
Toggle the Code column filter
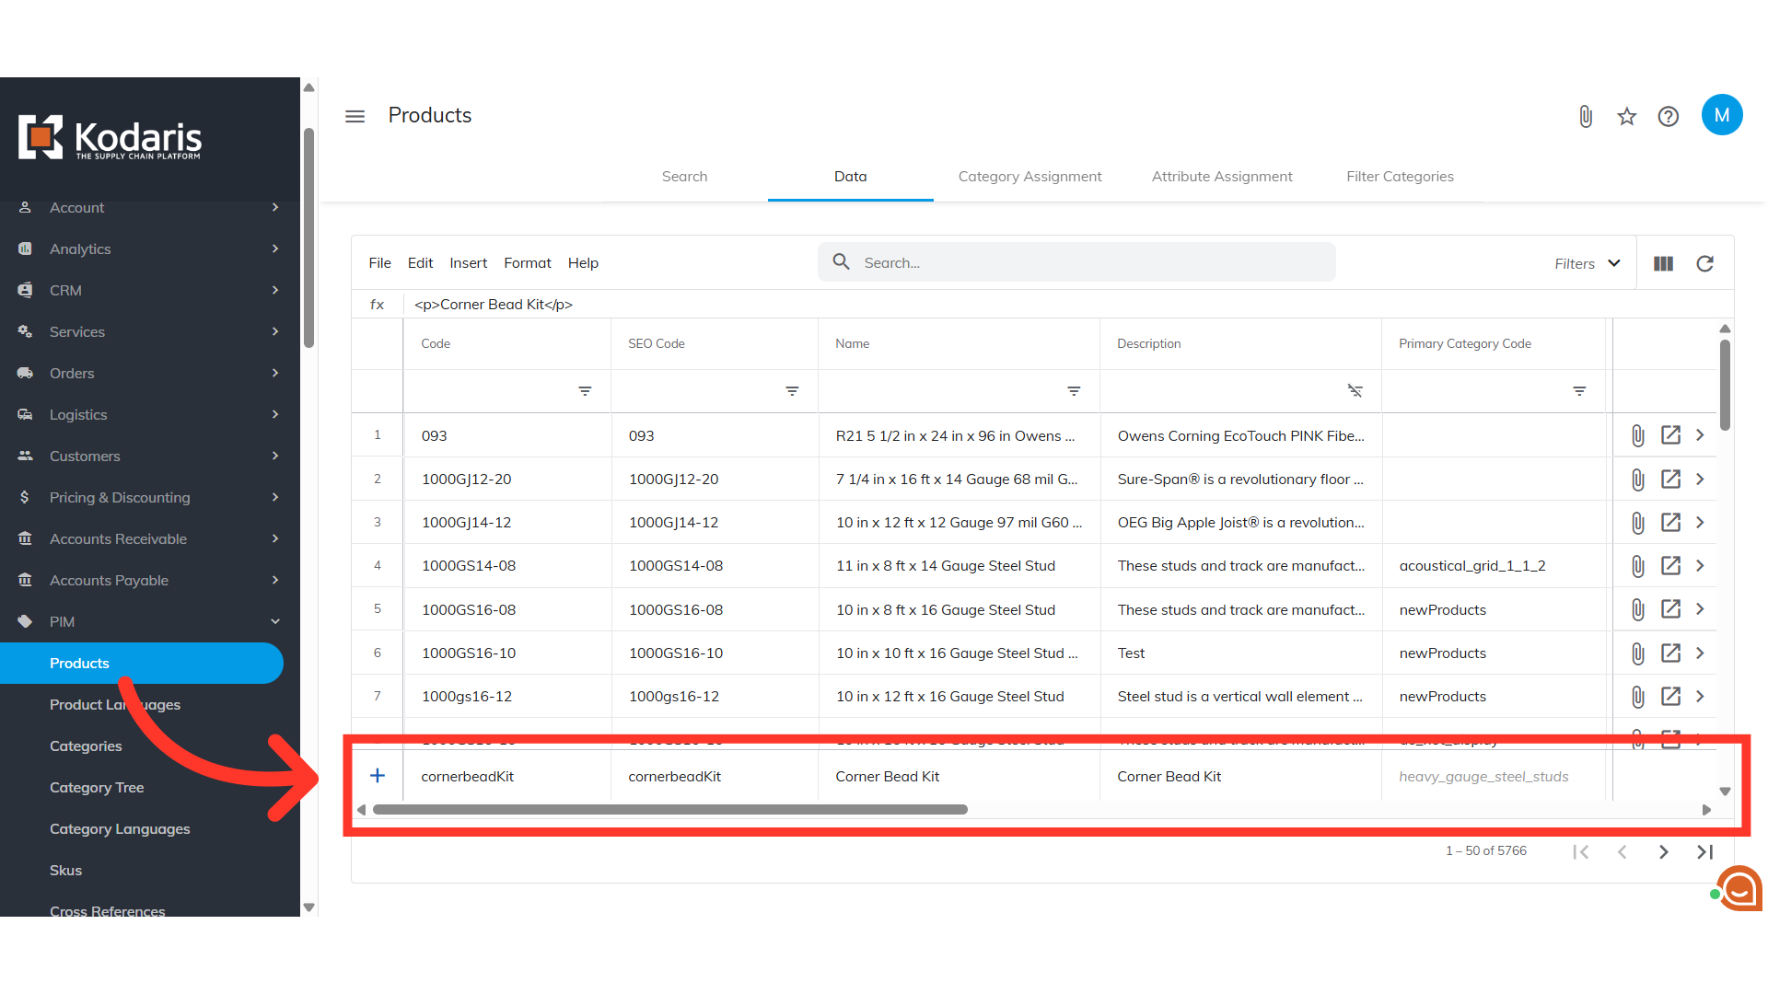[585, 391]
